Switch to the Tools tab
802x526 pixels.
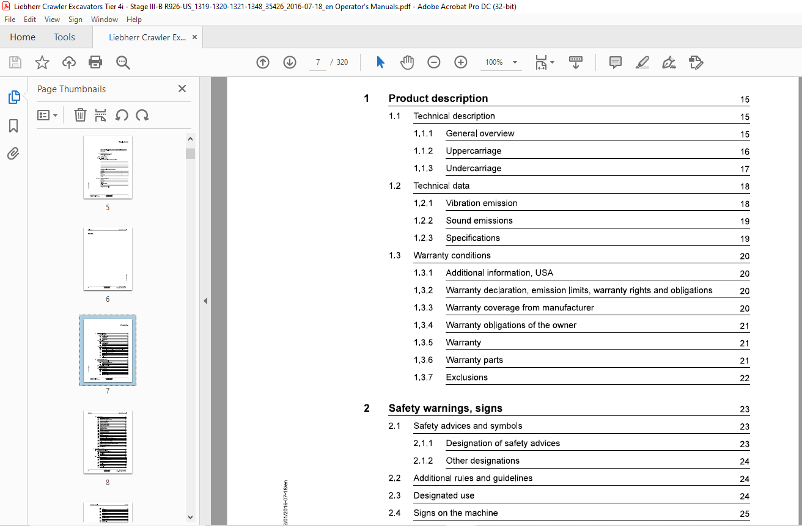tap(64, 37)
